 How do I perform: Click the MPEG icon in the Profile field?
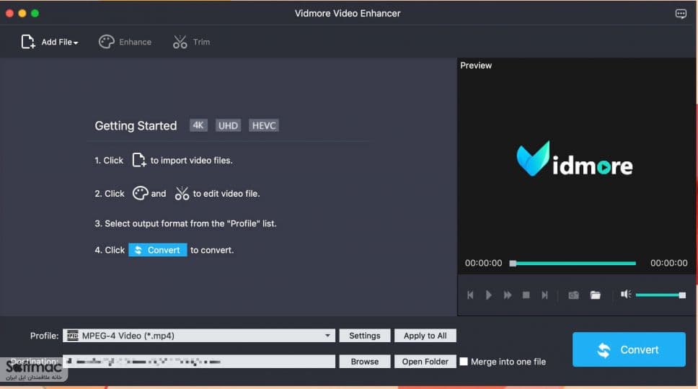pos(73,336)
